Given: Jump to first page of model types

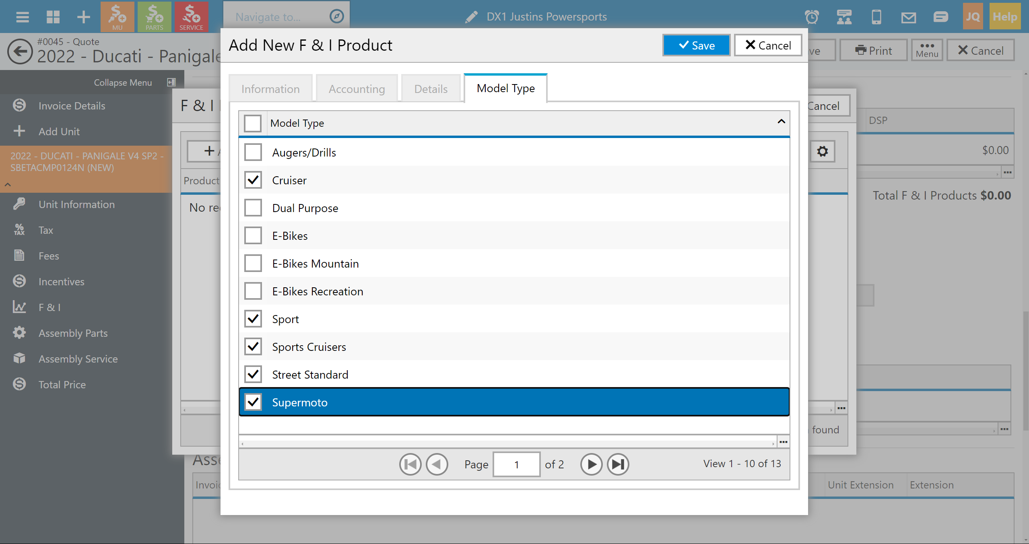Looking at the screenshot, I should pos(410,464).
